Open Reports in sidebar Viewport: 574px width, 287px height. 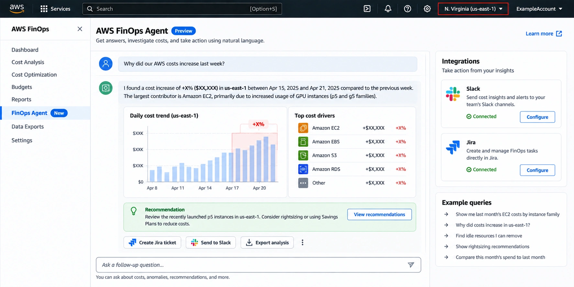point(21,99)
